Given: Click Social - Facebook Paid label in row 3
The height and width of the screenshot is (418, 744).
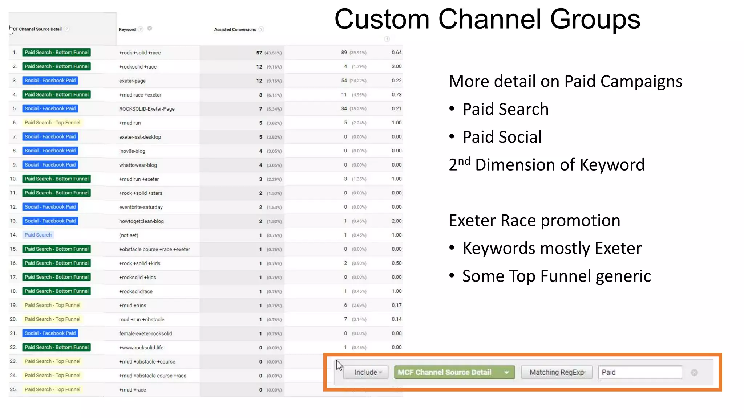Looking at the screenshot, I should click(50, 81).
